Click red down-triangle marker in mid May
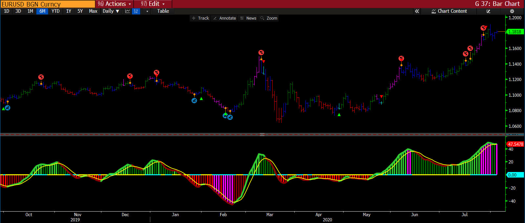This screenshot has height=223, width=525. coord(381,96)
